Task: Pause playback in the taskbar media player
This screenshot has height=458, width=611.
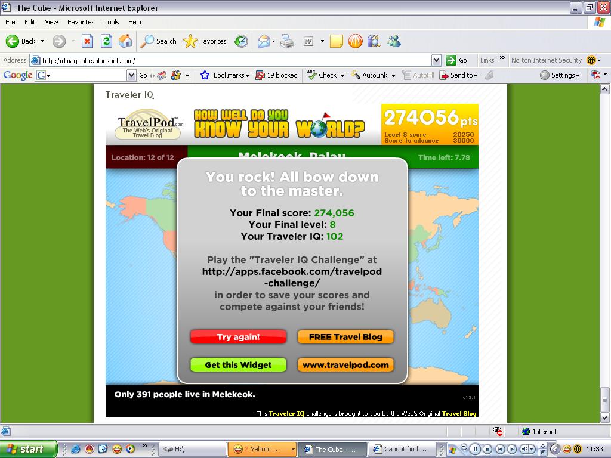Action: 475,449
